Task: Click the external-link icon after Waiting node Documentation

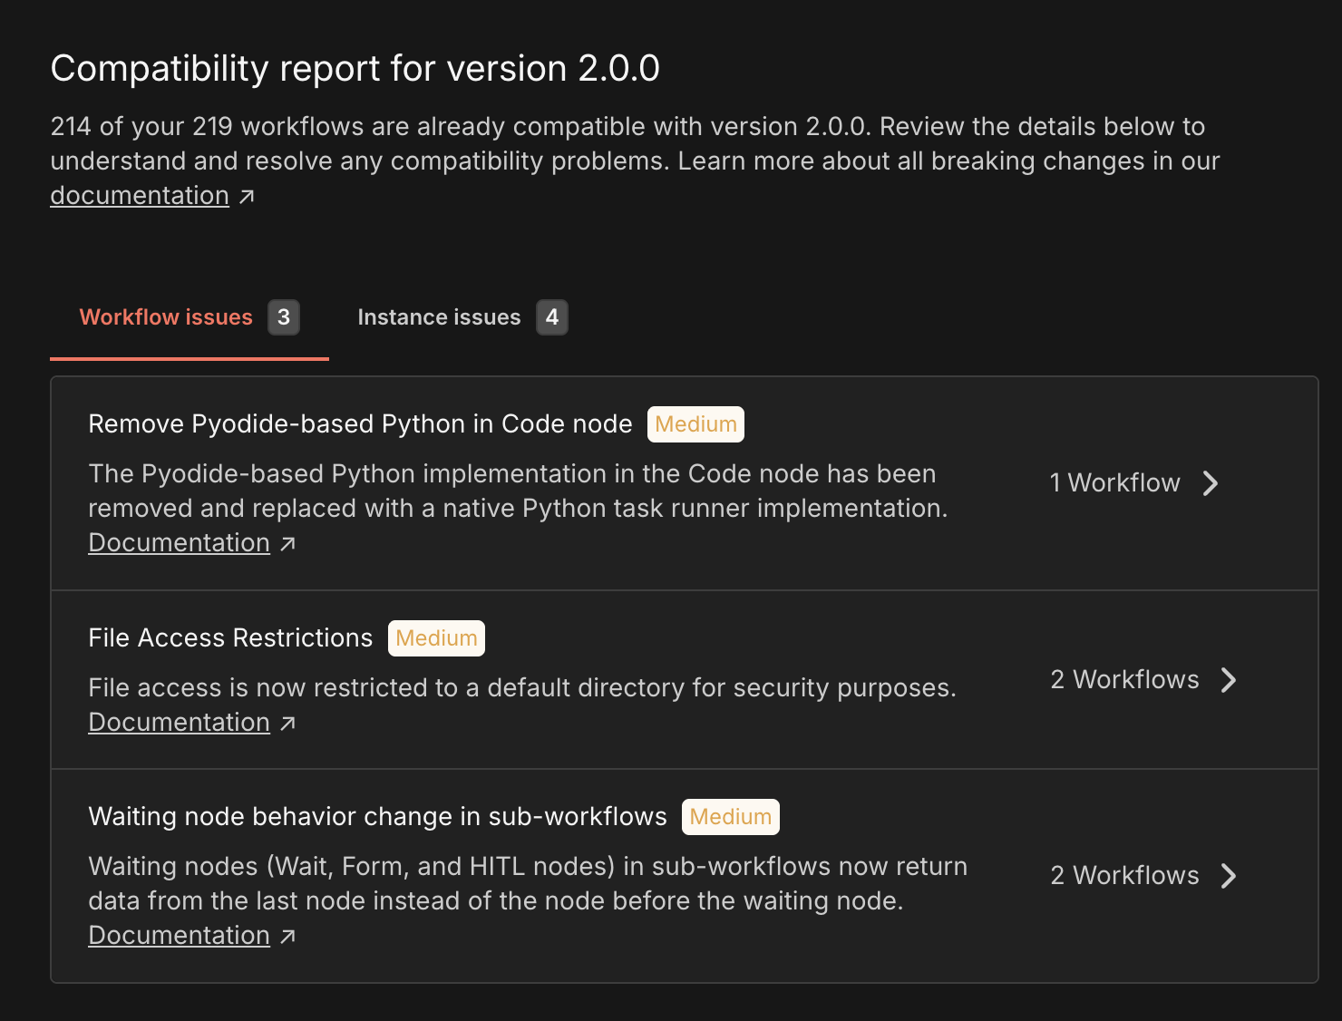Action: coord(287,936)
